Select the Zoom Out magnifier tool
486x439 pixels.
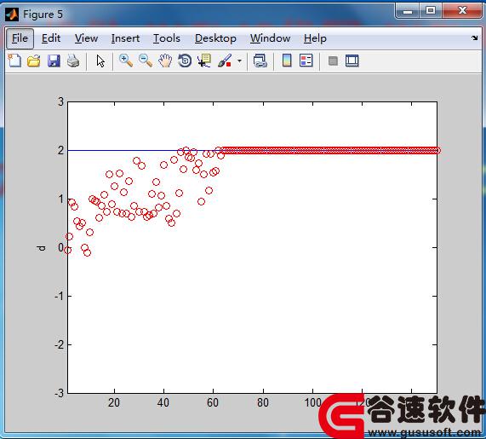pos(146,61)
